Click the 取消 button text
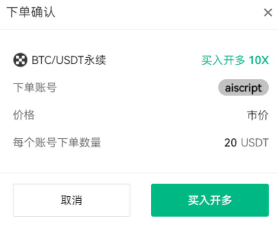Screen dimensions: 278x228 click(72, 200)
